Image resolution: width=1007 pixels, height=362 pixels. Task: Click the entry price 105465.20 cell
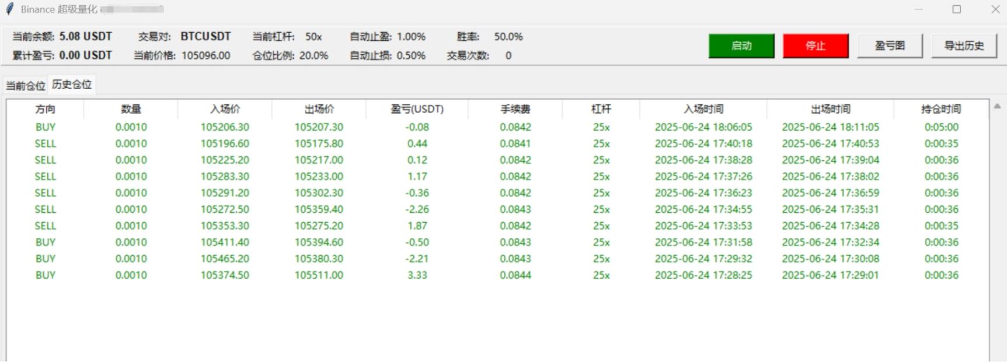pyautogui.click(x=225, y=259)
